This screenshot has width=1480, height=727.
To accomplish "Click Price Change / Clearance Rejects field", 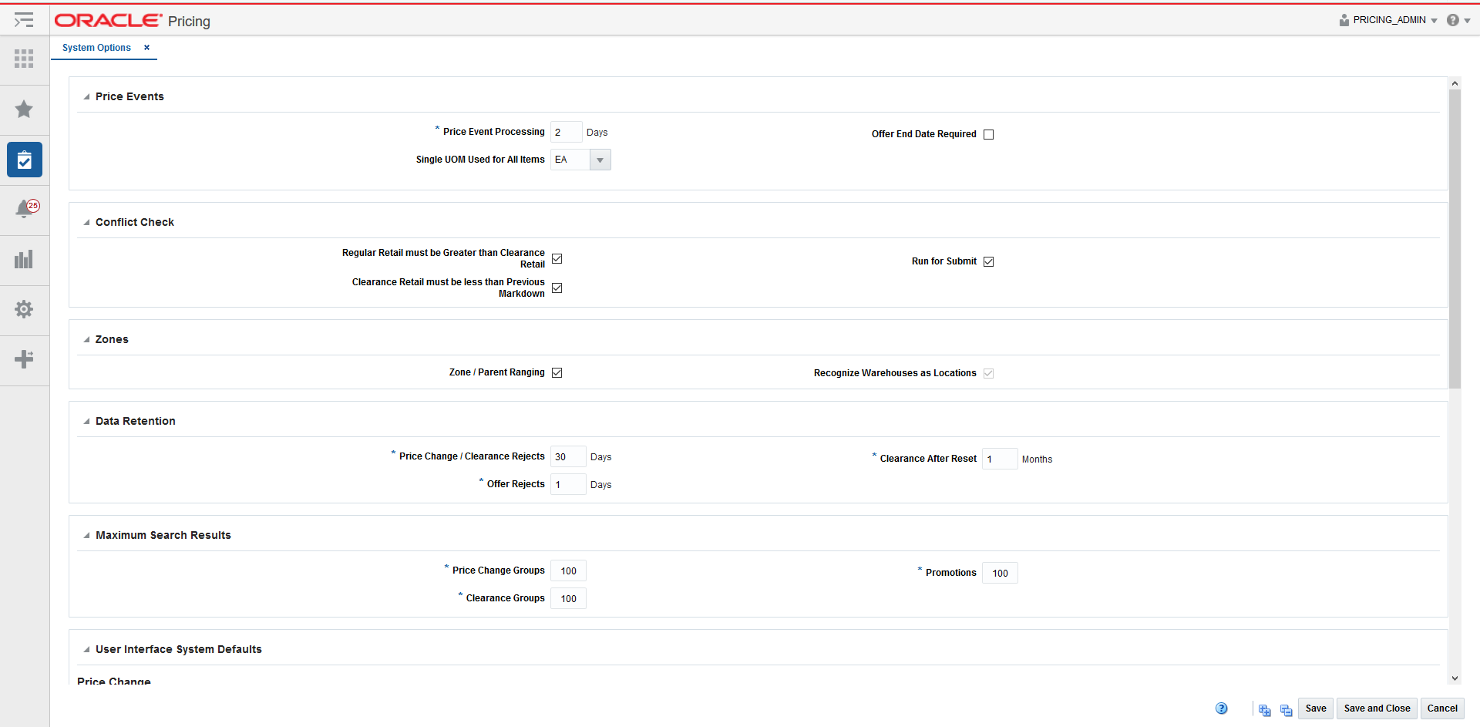I will [x=568, y=457].
